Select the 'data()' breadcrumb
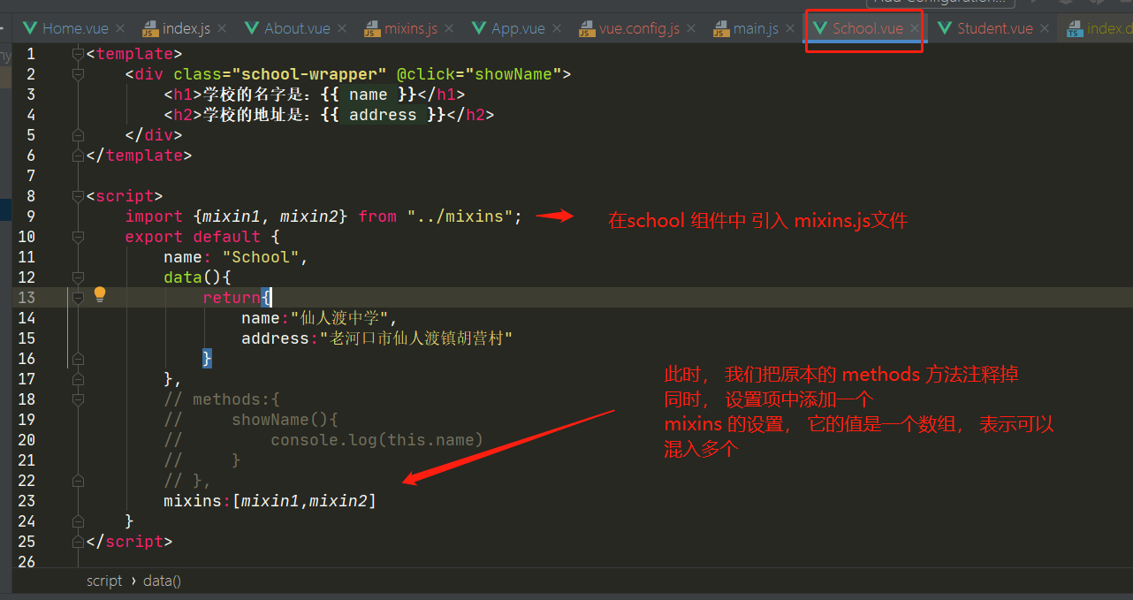This screenshot has height=600, width=1133. click(x=162, y=581)
